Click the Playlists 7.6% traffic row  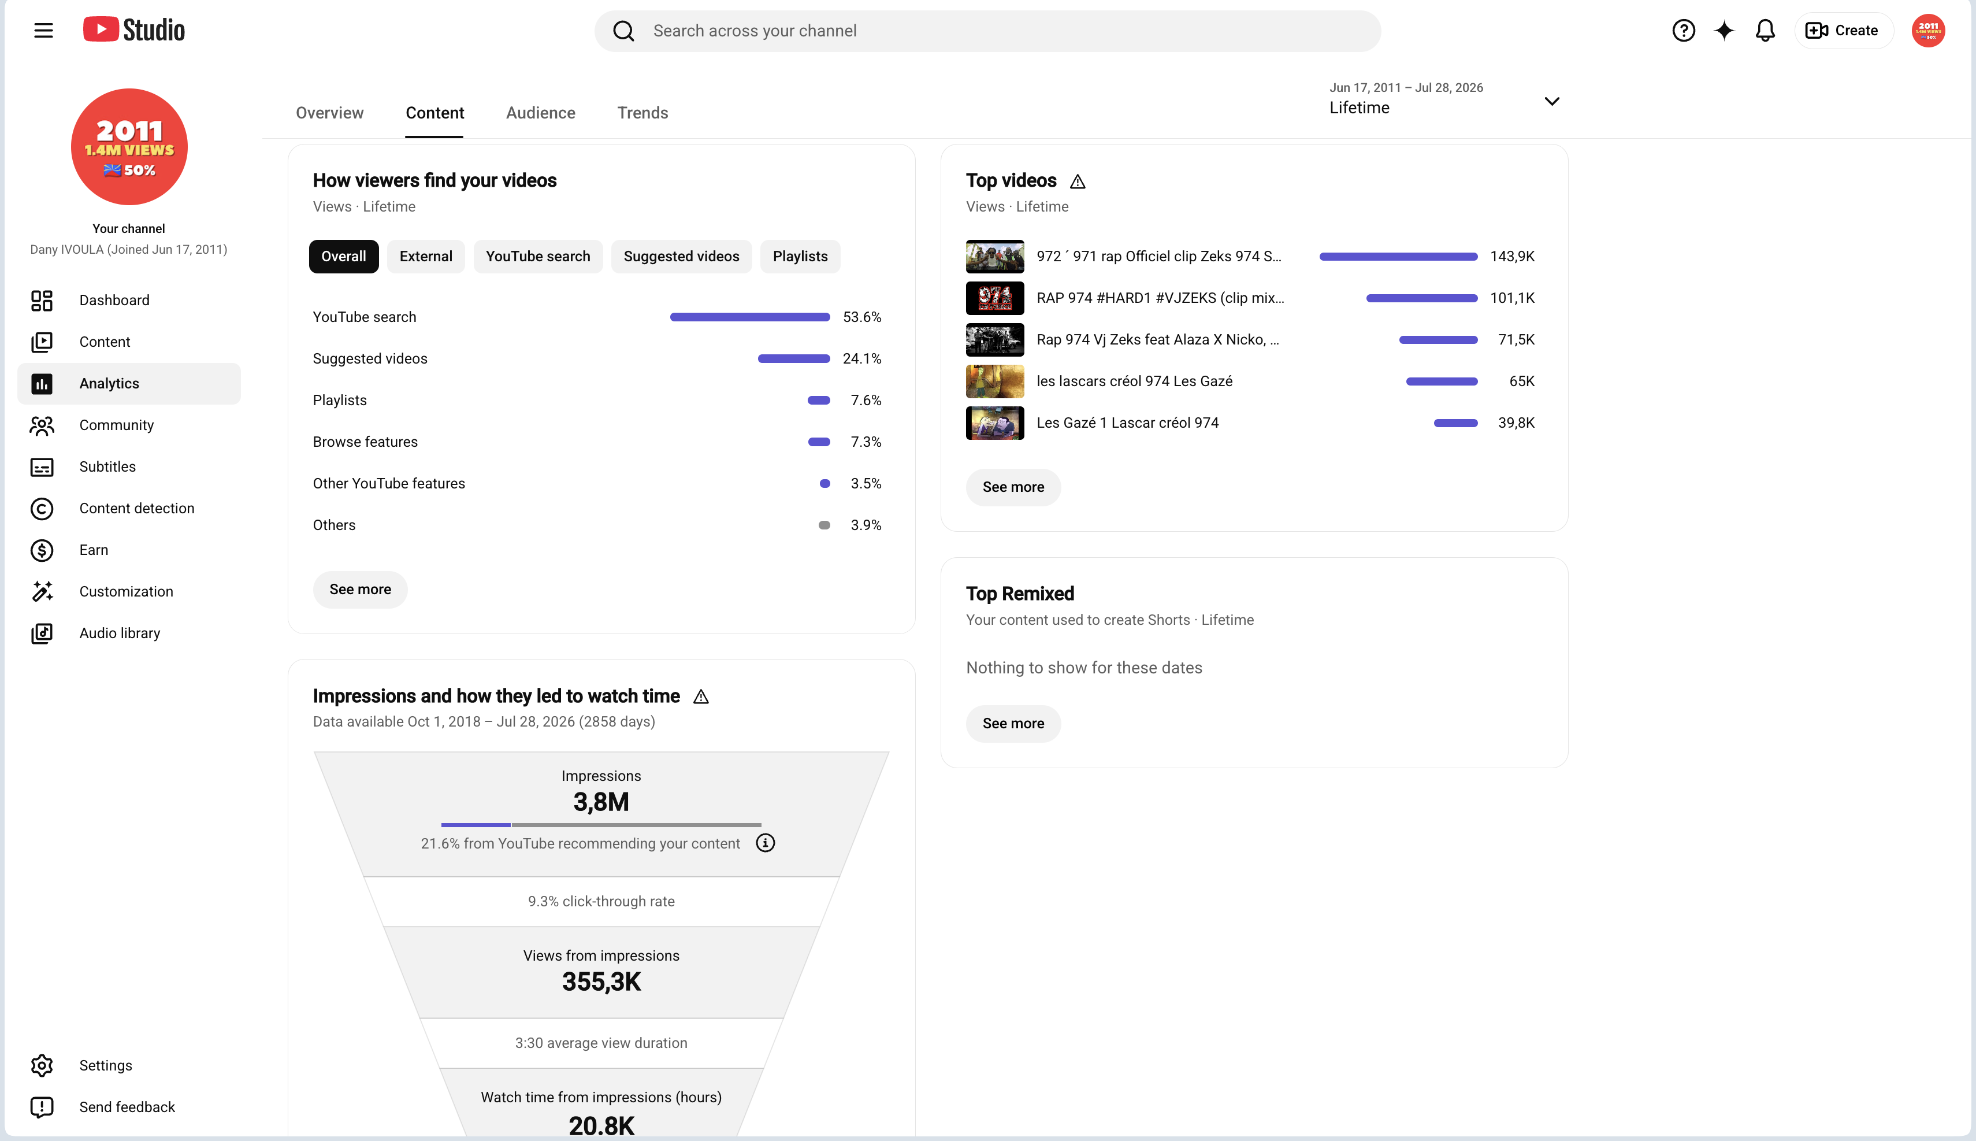tap(597, 399)
